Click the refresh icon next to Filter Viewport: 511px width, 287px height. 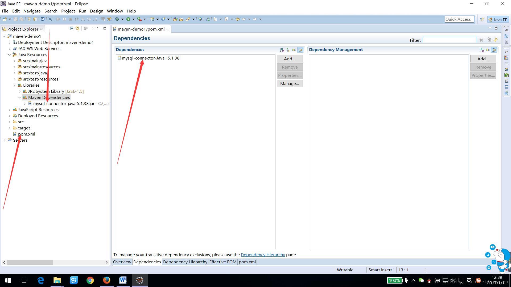click(x=496, y=40)
